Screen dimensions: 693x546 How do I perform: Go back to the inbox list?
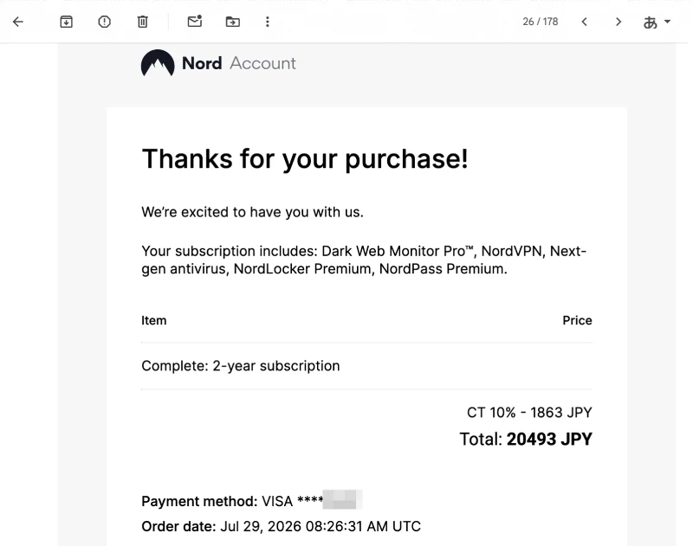click(x=18, y=22)
